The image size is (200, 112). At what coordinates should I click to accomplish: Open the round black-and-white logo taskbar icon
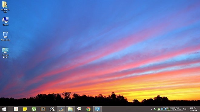(52, 109)
